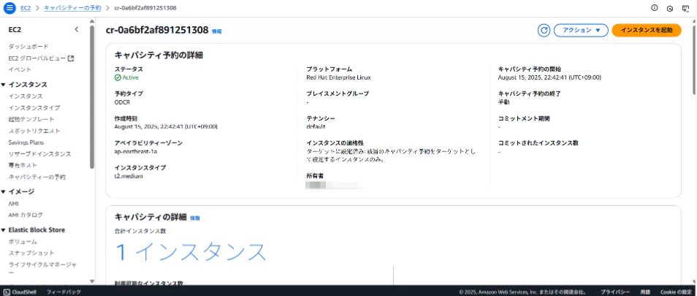Open イベント in the sidebar

(x=20, y=69)
